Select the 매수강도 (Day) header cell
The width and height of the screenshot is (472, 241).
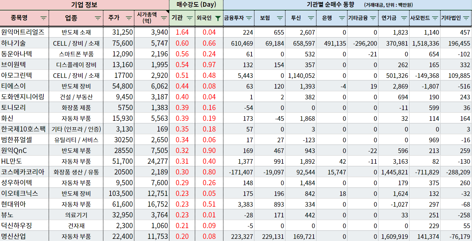196,5
